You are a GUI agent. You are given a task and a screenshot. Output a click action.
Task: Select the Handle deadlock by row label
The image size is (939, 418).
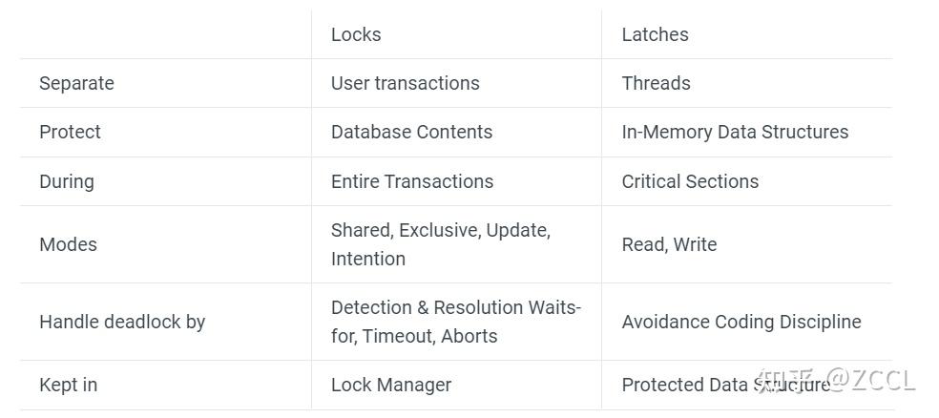[x=122, y=322]
